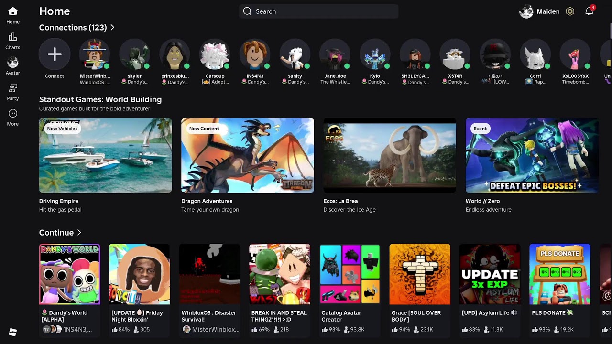This screenshot has height=344, width=612.
Task: Open sanity connection avatar
Action: point(295,54)
